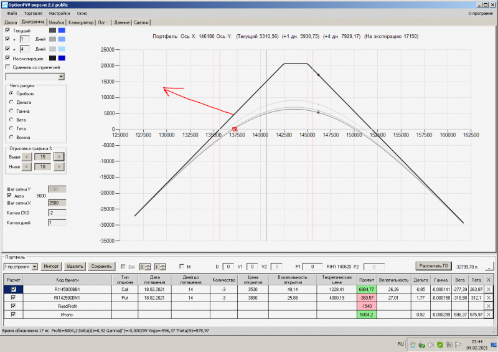Click the first DH spinner showing 0
Viewport: 498px width, 352px height.
tap(144, 267)
